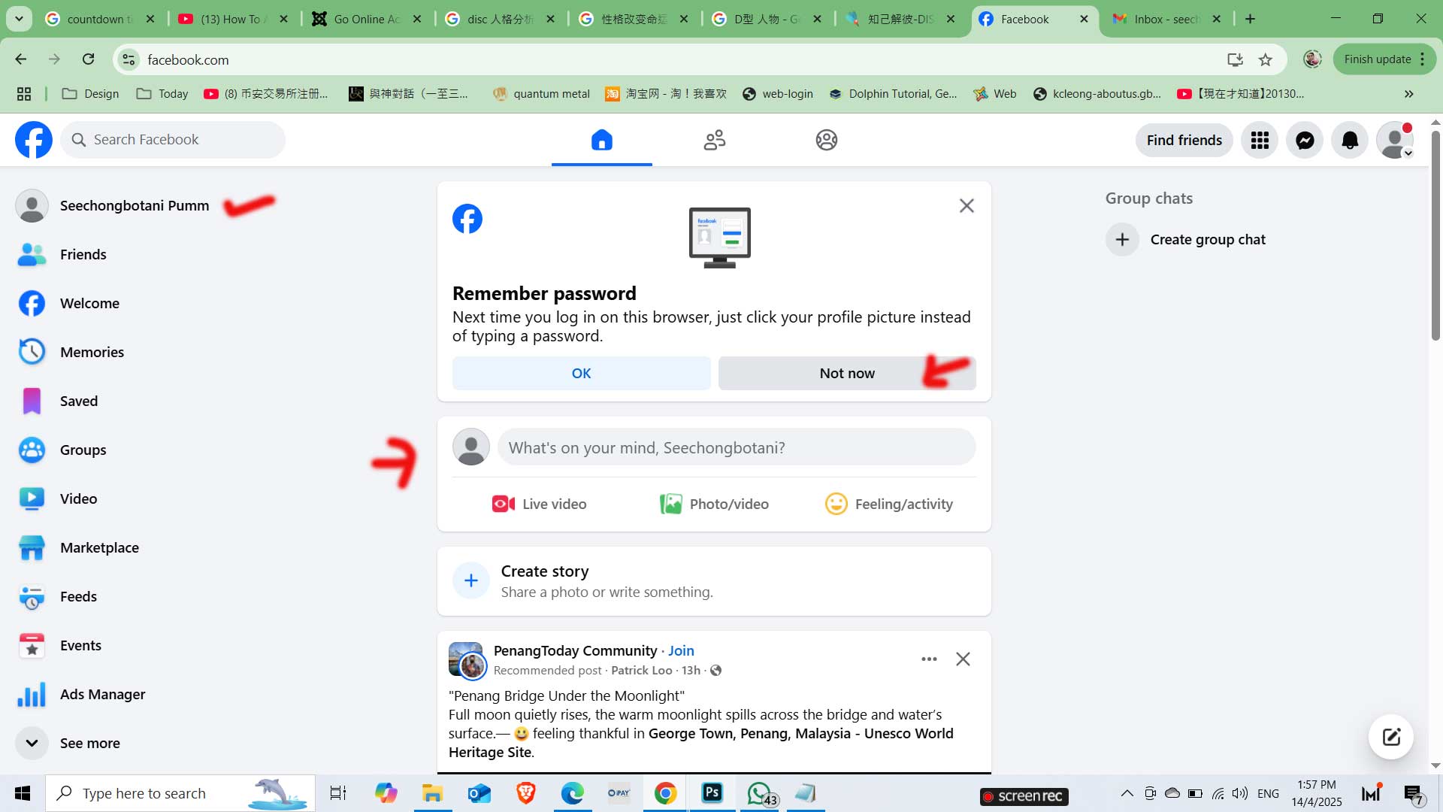1443x812 pixels.
Task: Start a Live video post
Action: [x=539, y=504]
